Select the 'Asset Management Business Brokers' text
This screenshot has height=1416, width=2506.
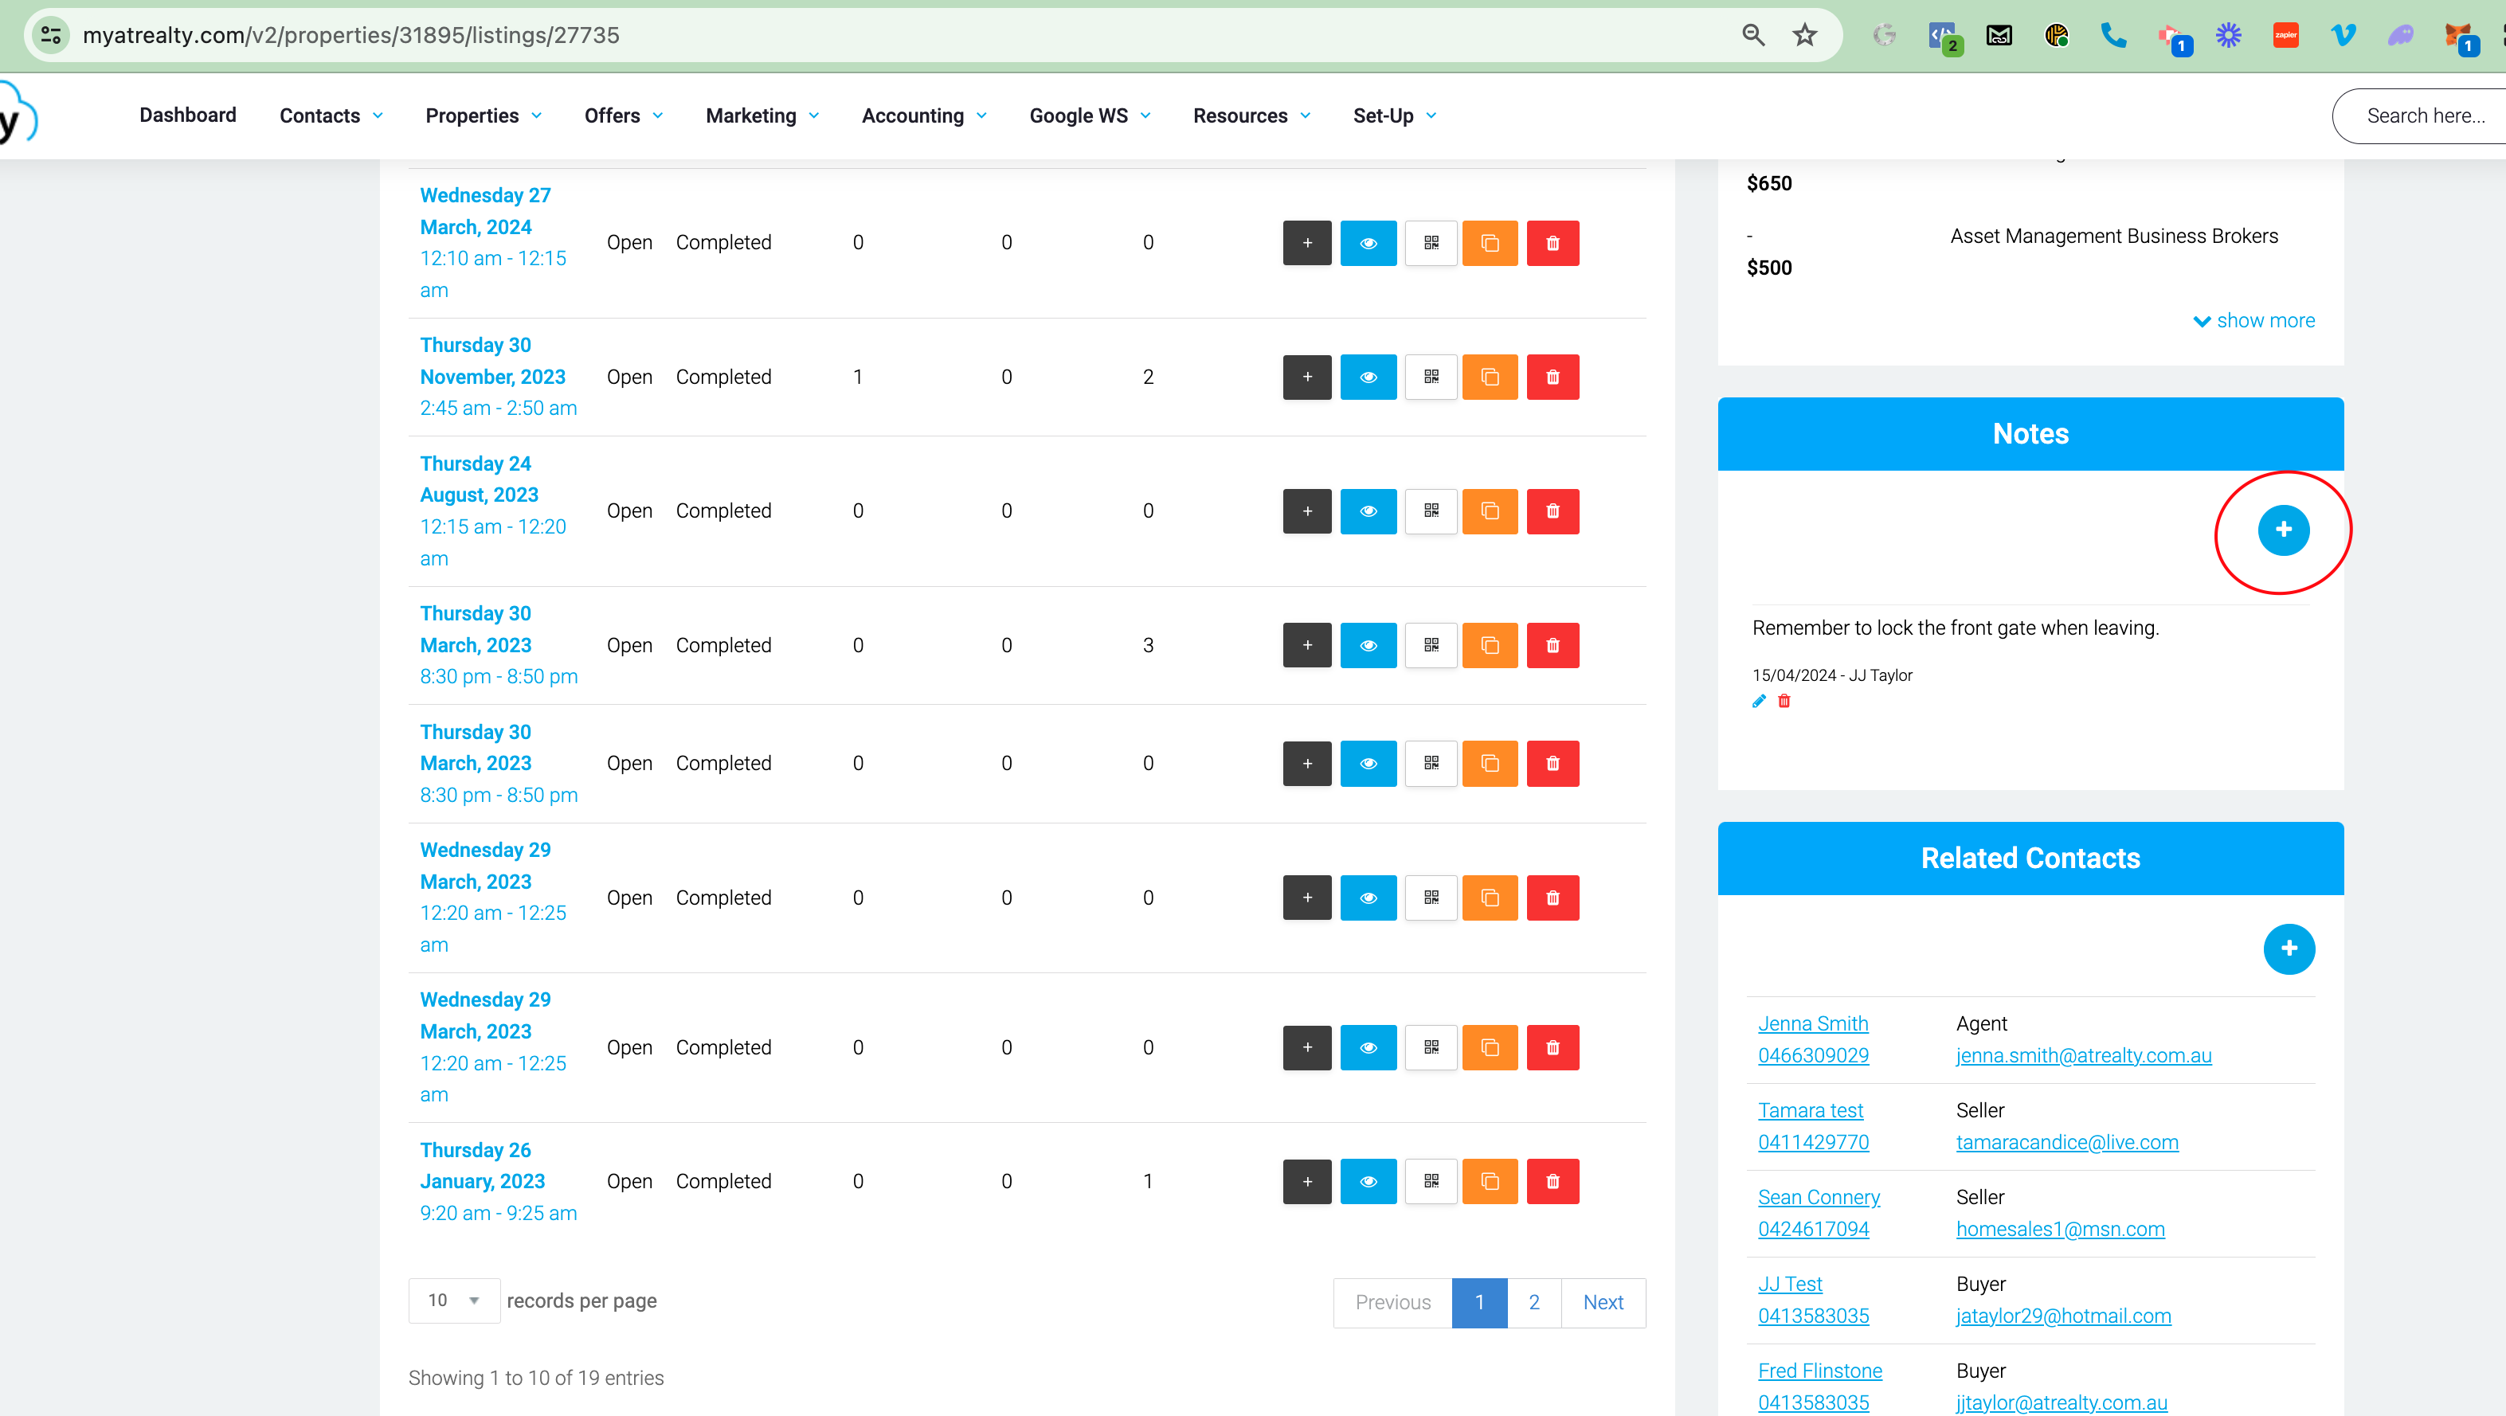click(x=2114, y=237)
